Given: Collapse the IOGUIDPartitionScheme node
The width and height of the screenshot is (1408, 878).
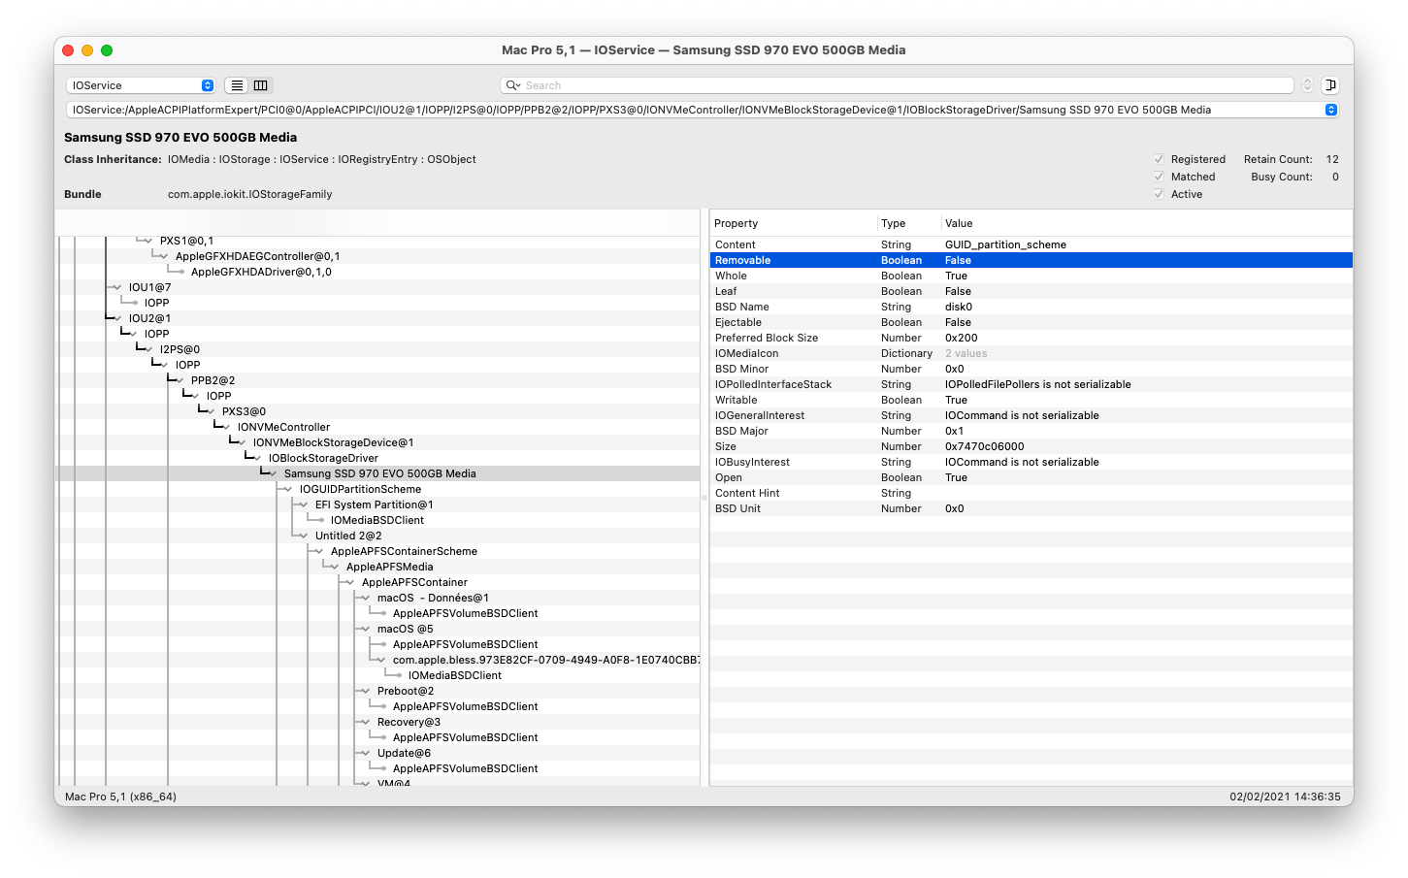Looking at the screenshot, I should 288,489.
